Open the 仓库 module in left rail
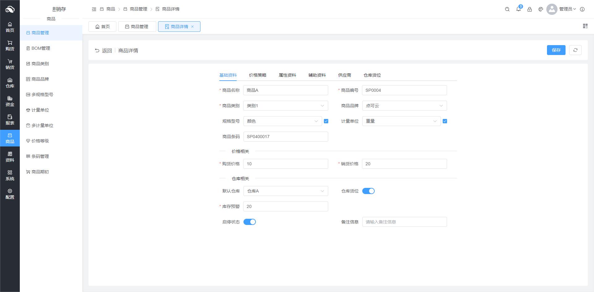The height and width of the screenshot is (292, 594). pyautogui.click(x=10, y=83)
